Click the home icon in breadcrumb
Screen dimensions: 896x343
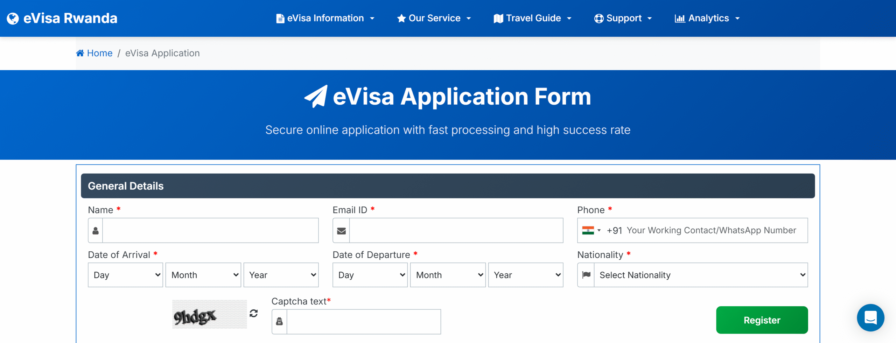80,53
